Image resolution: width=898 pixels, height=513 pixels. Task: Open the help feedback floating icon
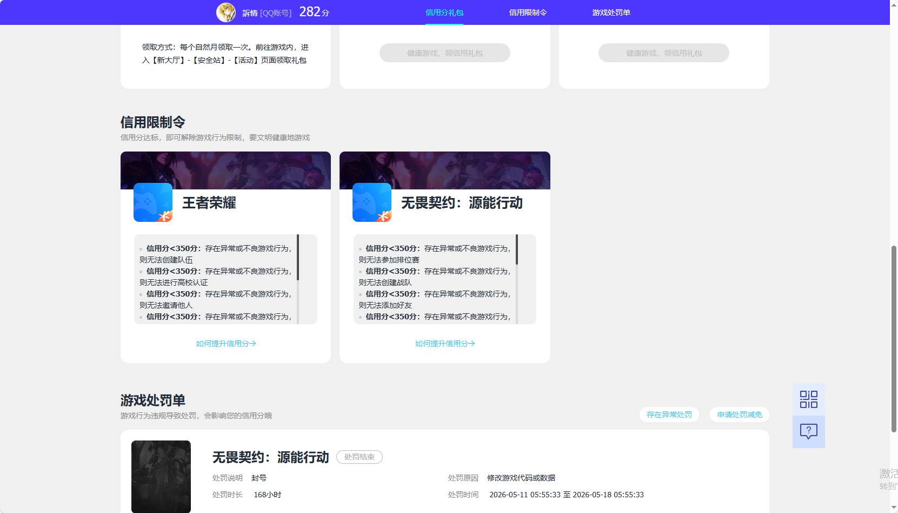(808, 431)
